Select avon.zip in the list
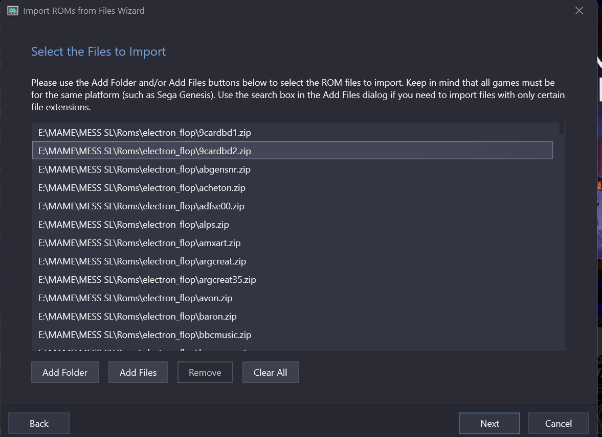602x437 pixels. (x=136, y=298)
